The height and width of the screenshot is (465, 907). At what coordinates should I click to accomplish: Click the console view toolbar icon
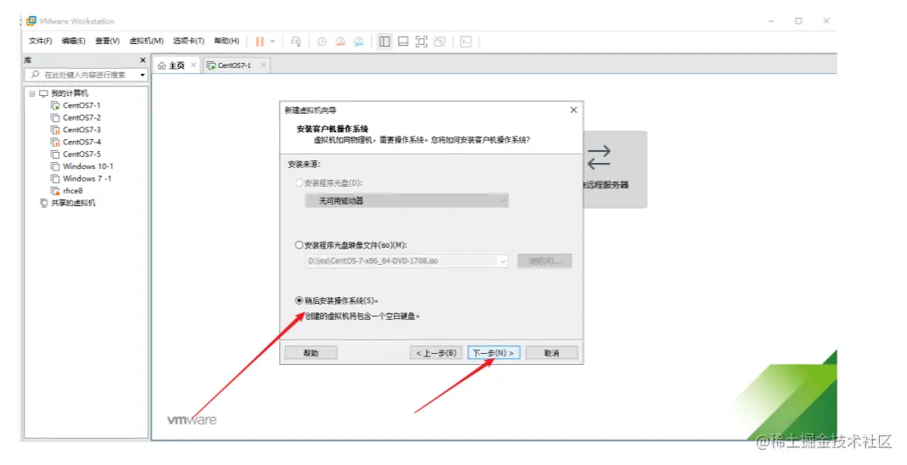(466, 42)
